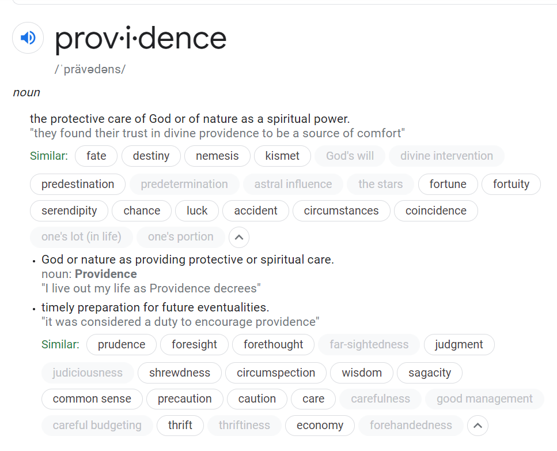Open the 'prudence' synonym chip
Image resolution: width=557 pixels, height=451 pixels.
(x=122, y=344)
